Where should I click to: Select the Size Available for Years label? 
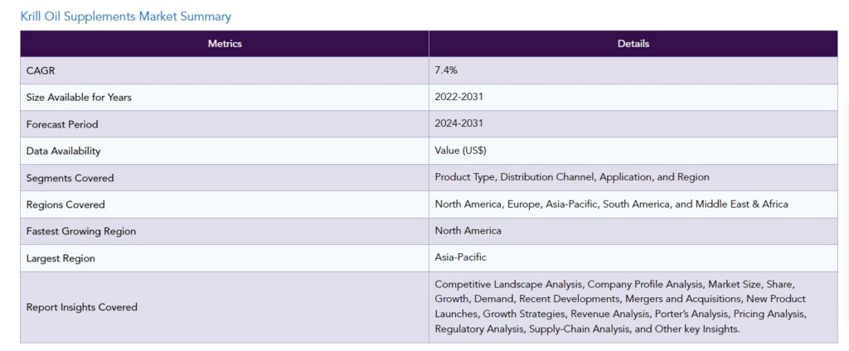tap(79, 98)
